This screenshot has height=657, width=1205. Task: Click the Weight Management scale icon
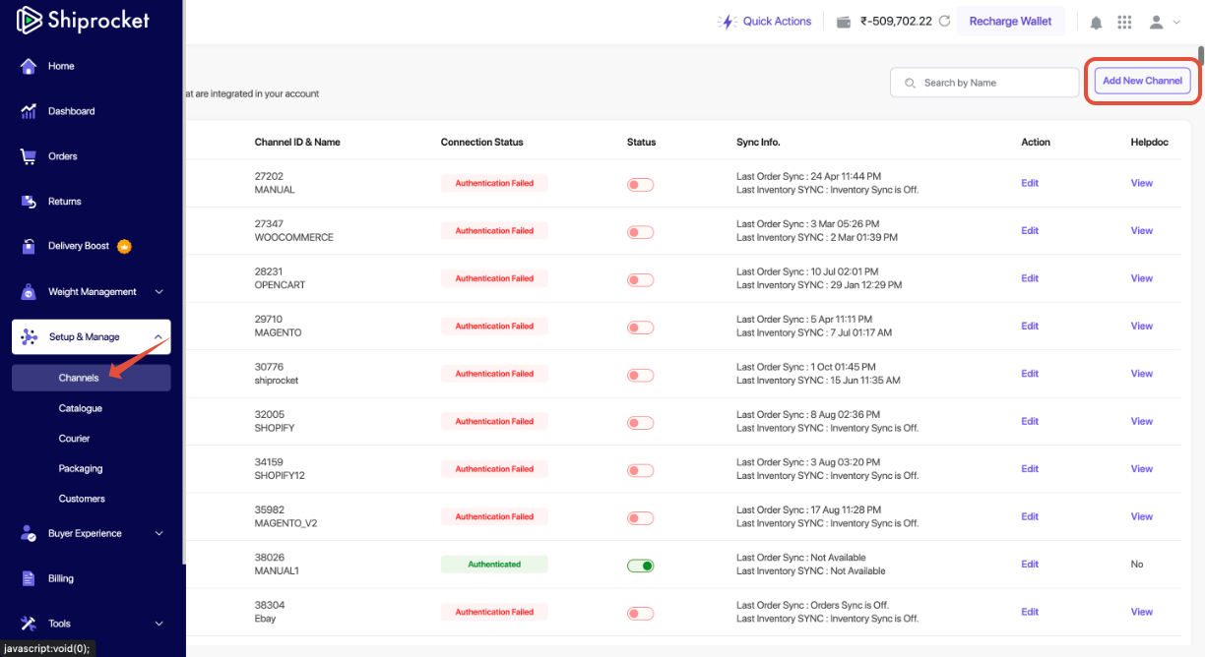(29, 291)
